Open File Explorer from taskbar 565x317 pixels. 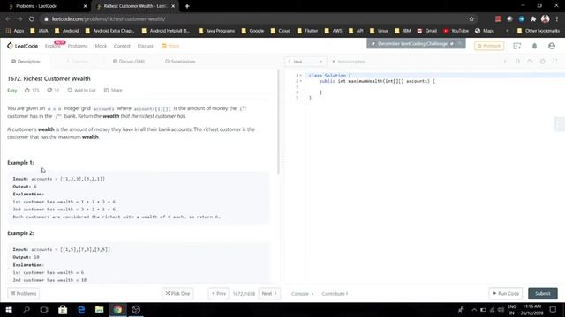point(100,309)
